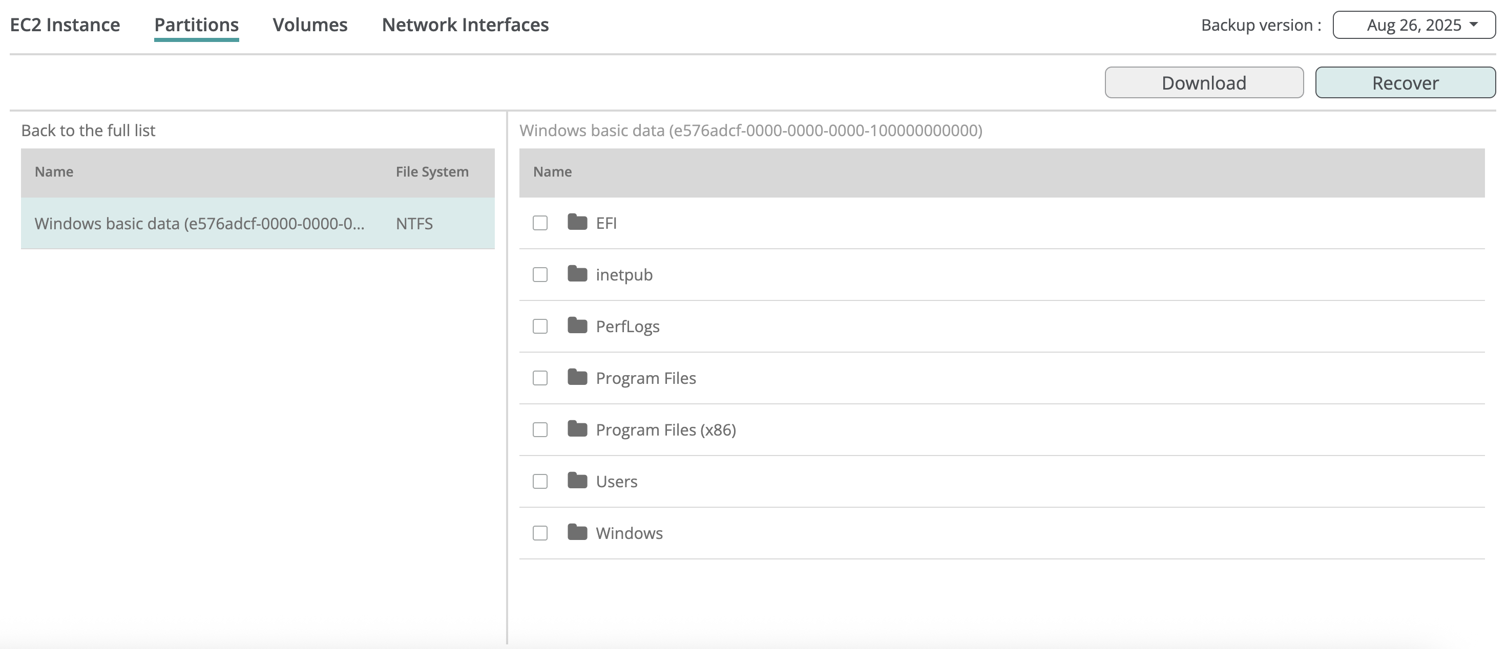Switch to the Volumes tab

[309, 25]
